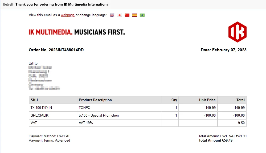The image size is (266, 153).
Task: Select the TX-100-DID-IN SKU cell
Action: point(53,108)
